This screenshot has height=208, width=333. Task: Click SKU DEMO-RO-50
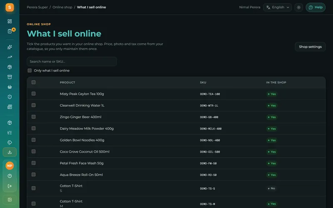(208, 175)
